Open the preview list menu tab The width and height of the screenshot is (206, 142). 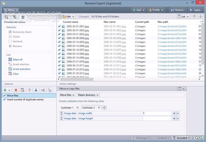[23, 17]
